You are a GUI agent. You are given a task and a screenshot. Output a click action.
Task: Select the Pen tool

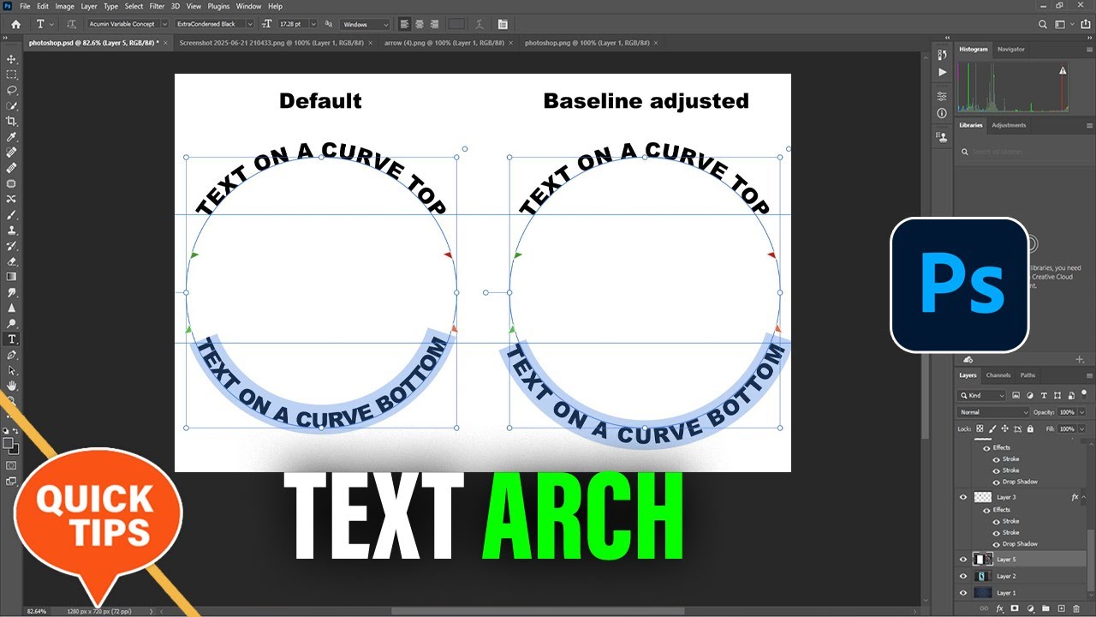[x=12, y=355]
